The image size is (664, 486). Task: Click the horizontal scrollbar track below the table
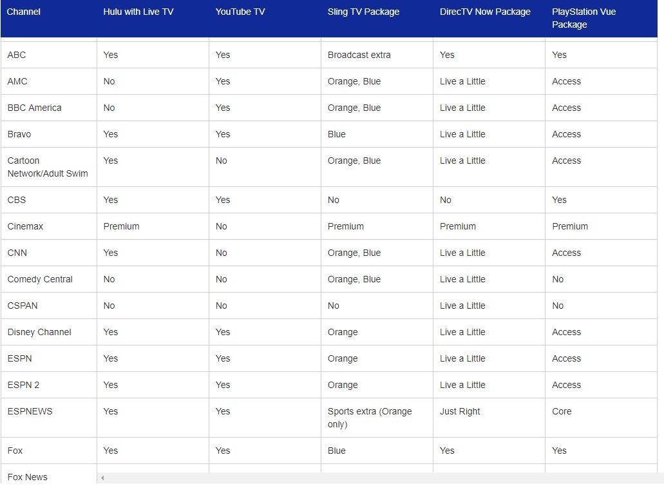[381, 478]
